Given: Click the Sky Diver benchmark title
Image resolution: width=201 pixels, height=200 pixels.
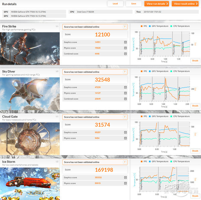Looking at the screenshot, I should coord(9,72).
